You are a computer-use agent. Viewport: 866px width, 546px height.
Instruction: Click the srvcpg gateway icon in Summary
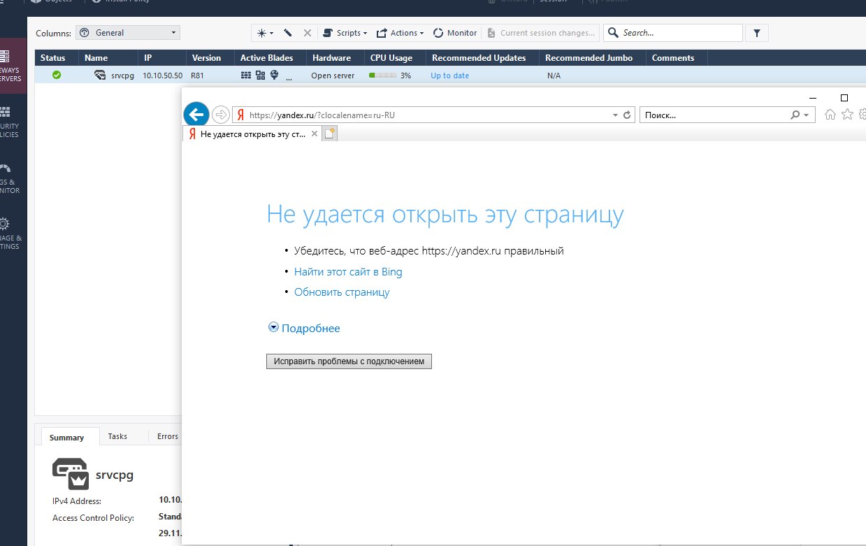click(x=71, y=474)
